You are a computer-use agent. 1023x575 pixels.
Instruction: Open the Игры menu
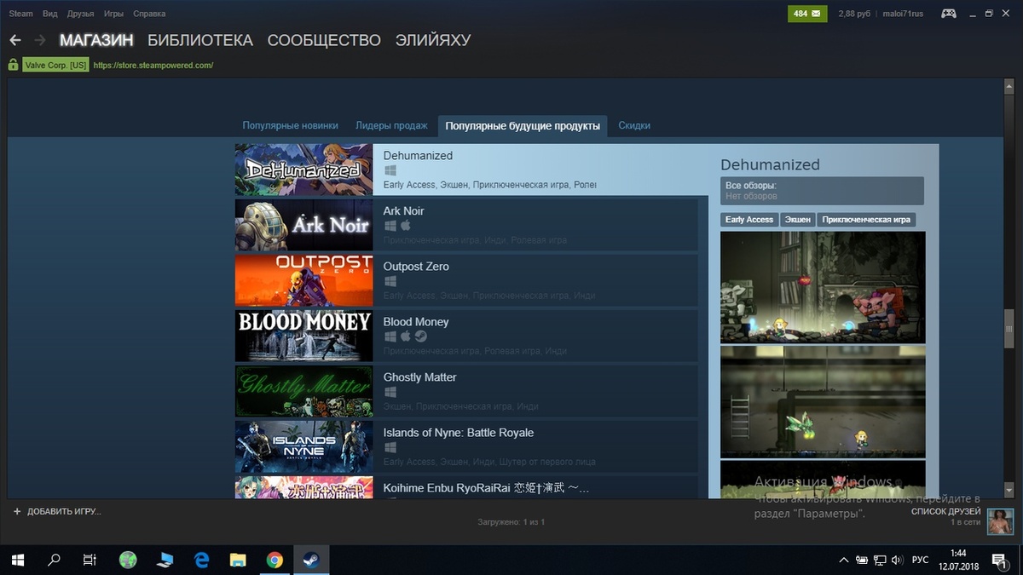click(114, 14)
